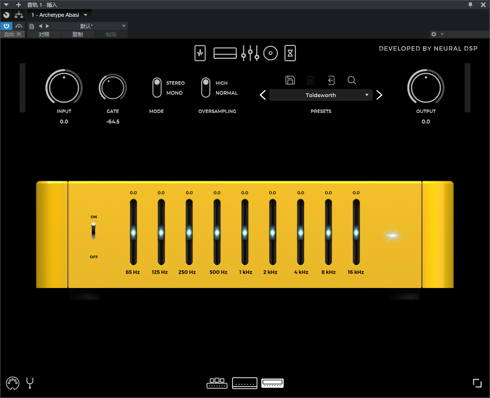The width and height of the screenshot is (490, 398).
Task: Click the window resize icon
Action: [x=477, y=383]
